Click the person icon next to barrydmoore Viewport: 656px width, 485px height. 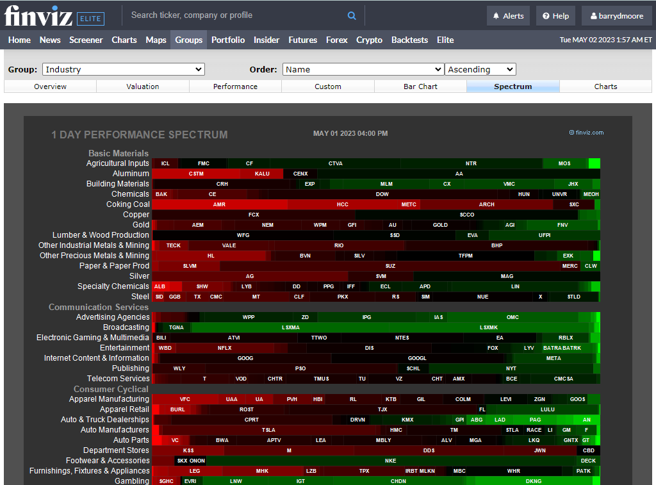pyautogui.click(x=593, y=15)
